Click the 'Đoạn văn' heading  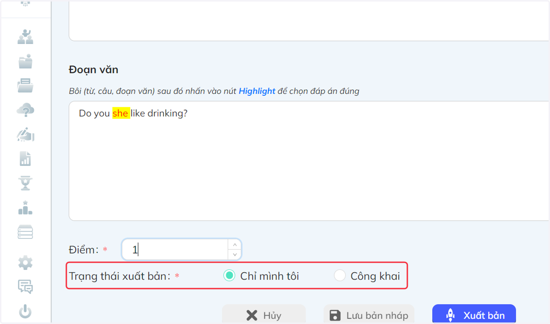point(93,70)
